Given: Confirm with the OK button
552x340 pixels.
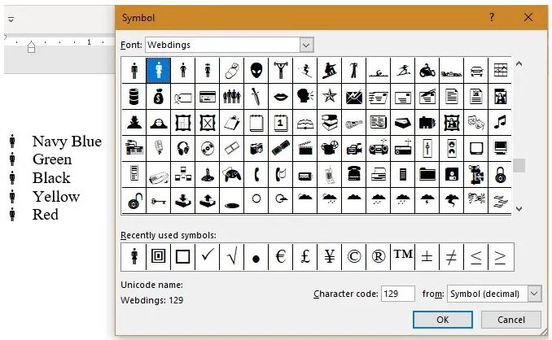Looking at the screenshot, I should (x=443, y=320).
